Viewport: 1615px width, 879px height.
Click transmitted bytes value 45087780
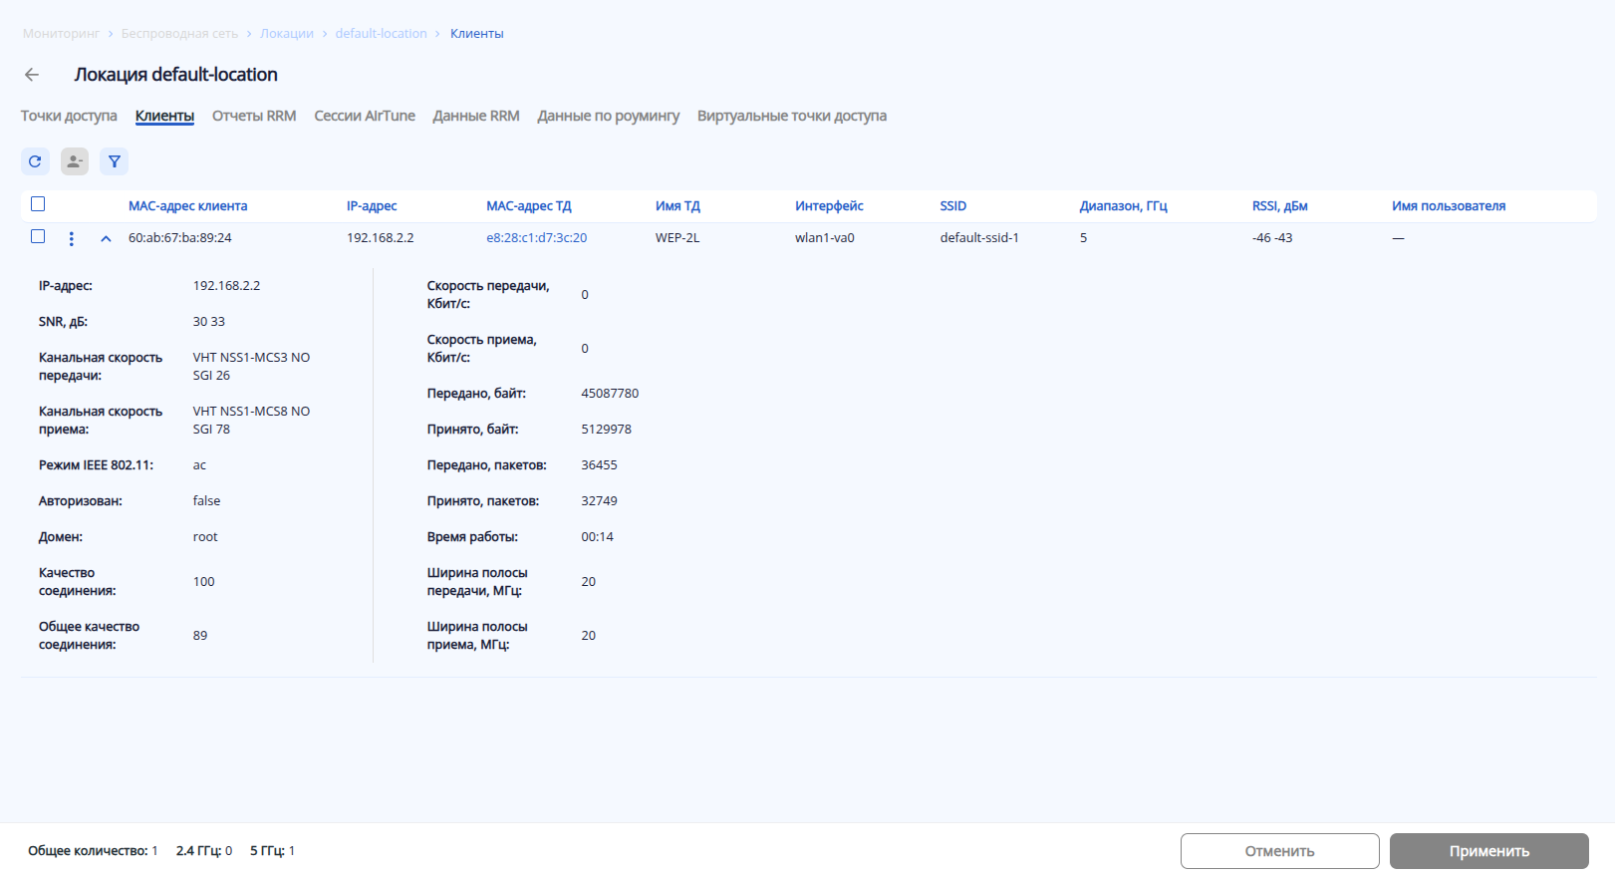[610, 394]
